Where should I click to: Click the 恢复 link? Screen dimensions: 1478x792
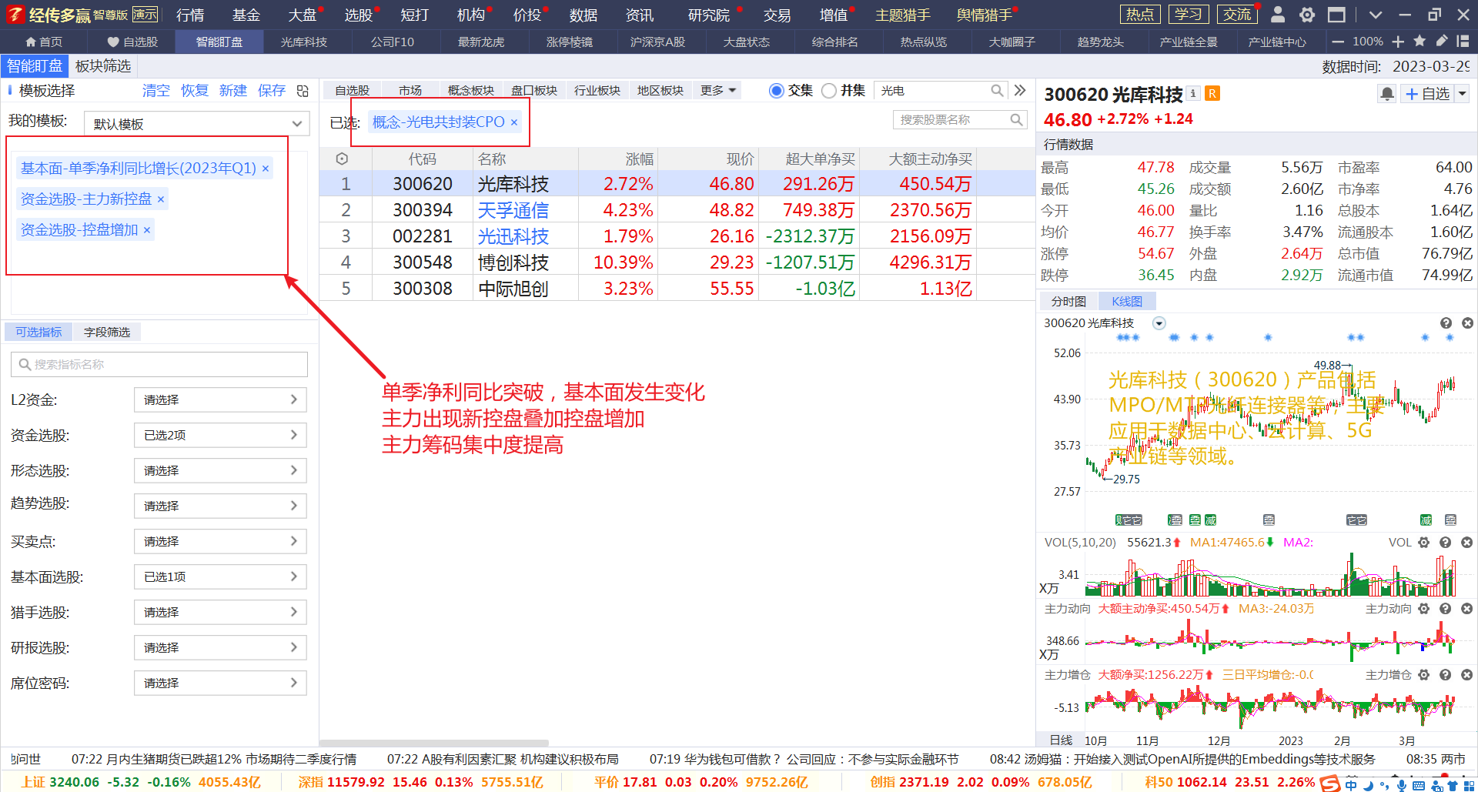point(195,91)
